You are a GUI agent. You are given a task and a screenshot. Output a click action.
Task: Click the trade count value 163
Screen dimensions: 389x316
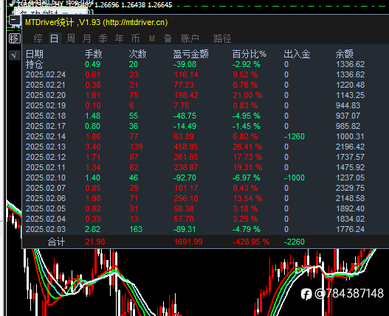136,229
